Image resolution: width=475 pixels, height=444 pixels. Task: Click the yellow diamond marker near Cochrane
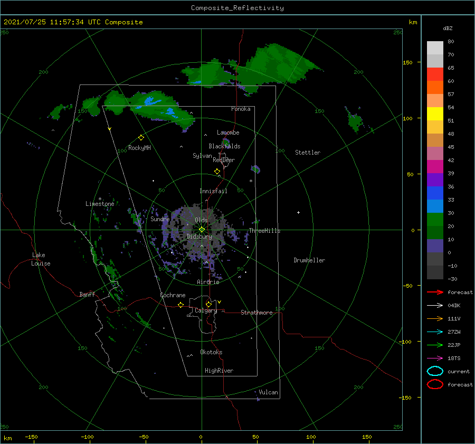pos(181,305)
